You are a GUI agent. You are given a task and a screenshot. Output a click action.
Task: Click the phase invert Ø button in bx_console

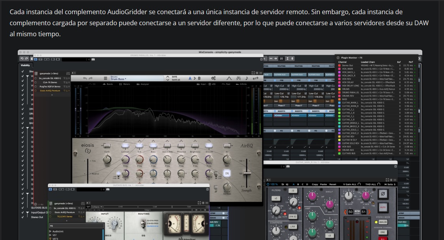tap(383, 194)
